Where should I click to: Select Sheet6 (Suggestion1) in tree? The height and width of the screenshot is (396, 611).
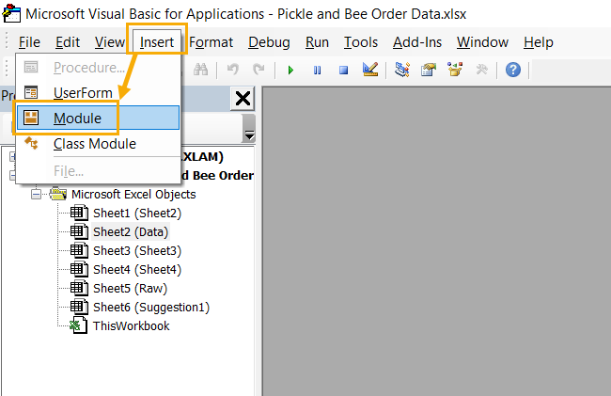click(151, 308)
